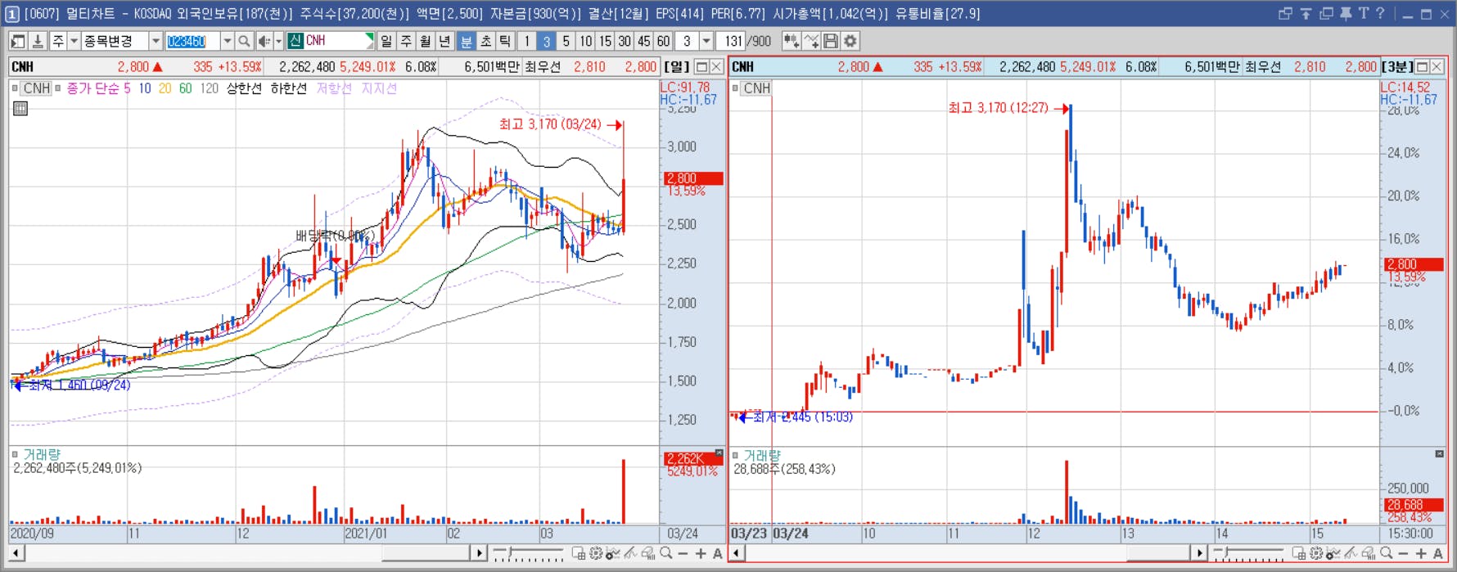Click the 거래량 volume label in daily chart
Image resolution: width=1457 pixels, height=572 pixels.
(x=42, y=455)
